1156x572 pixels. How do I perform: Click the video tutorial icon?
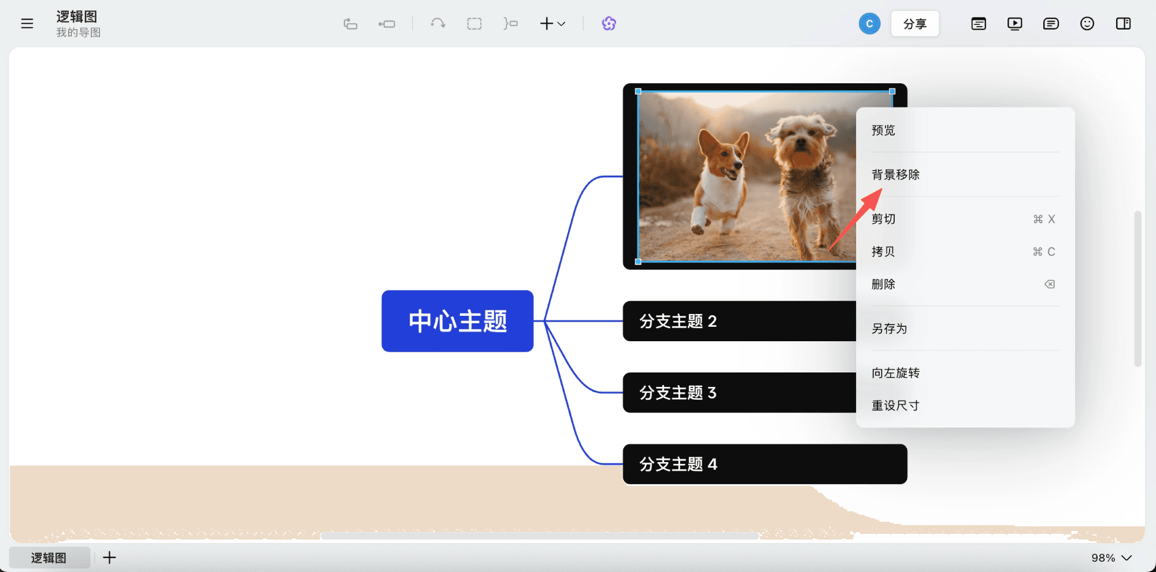click(x=1014, y=24)
